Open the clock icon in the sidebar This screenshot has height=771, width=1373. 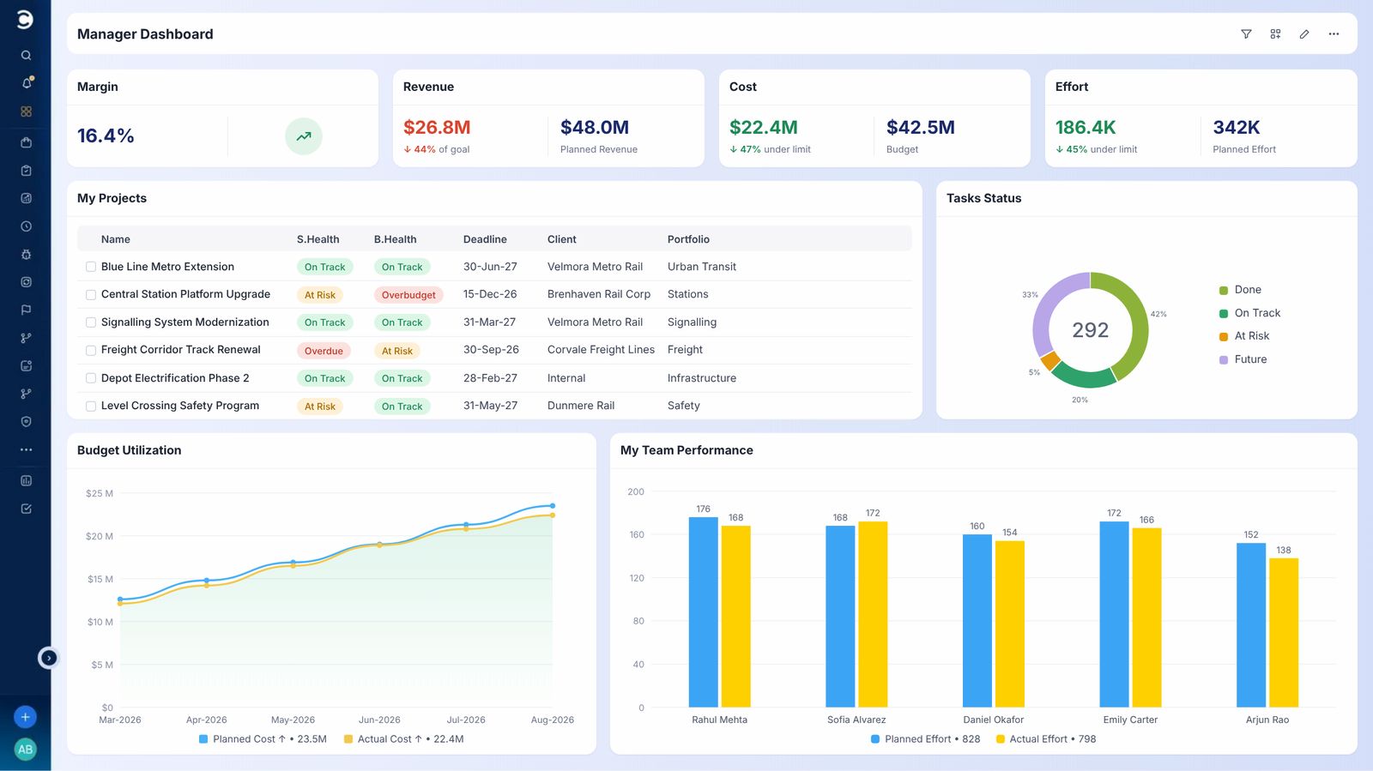26,226
